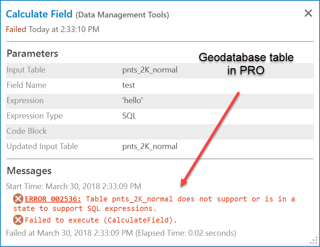Close the Calculate Field message window
This screenshot has height=247, width=320.
click(308, 13)
